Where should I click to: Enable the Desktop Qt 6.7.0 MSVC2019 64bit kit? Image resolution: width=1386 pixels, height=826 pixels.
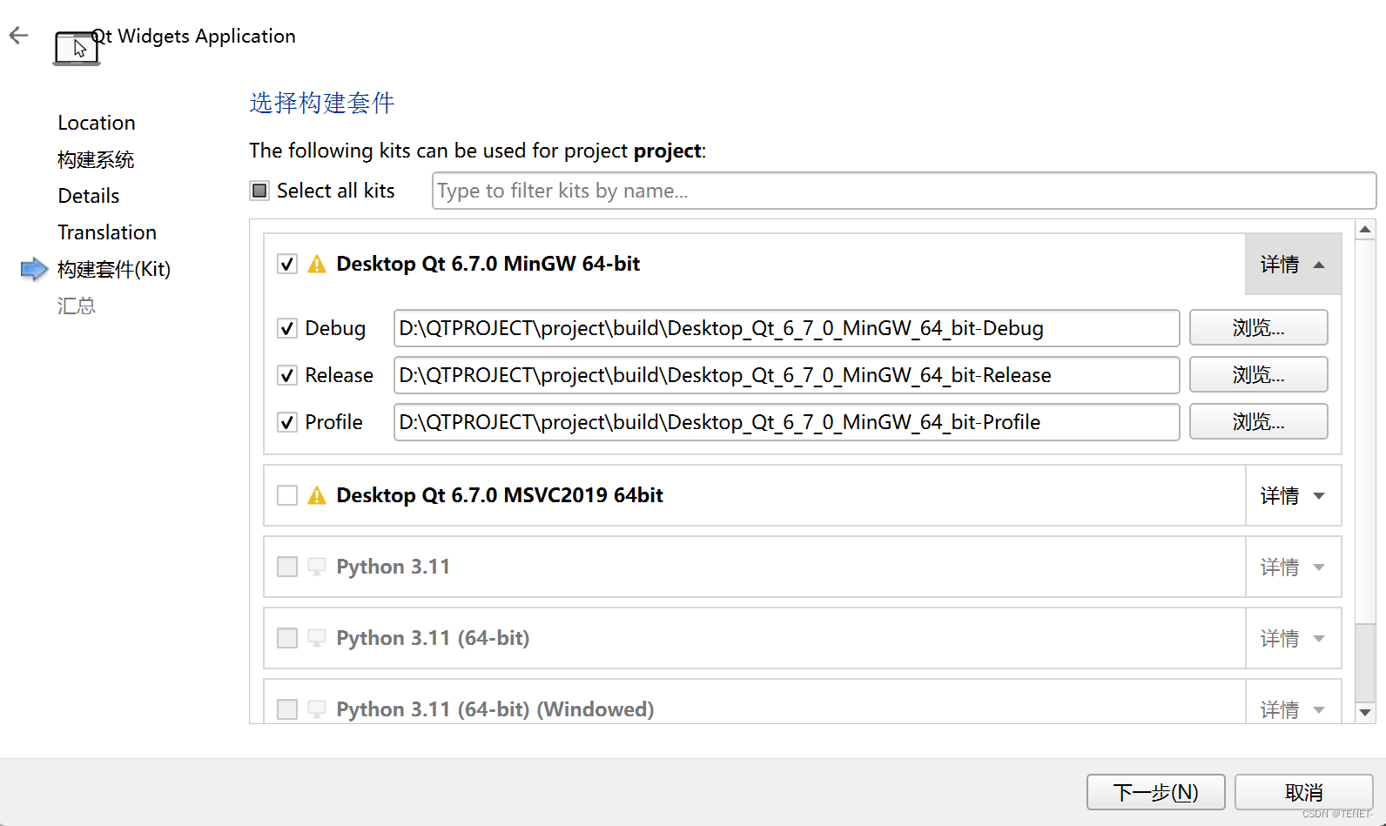287,495
